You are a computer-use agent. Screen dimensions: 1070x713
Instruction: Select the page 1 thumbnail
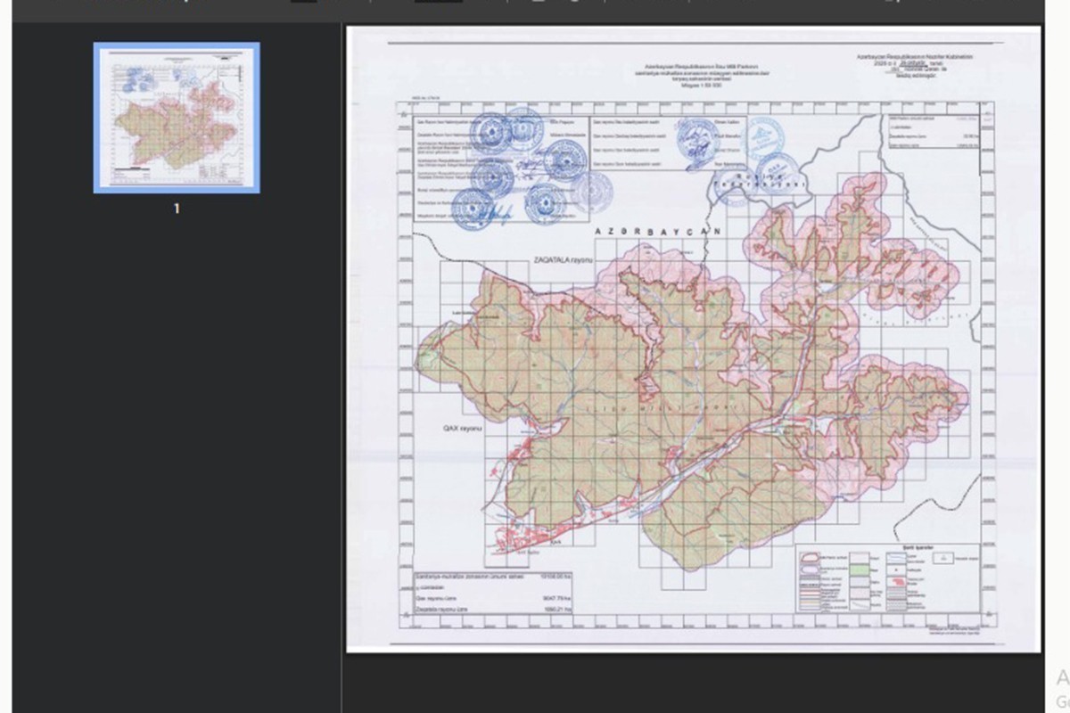177,118
